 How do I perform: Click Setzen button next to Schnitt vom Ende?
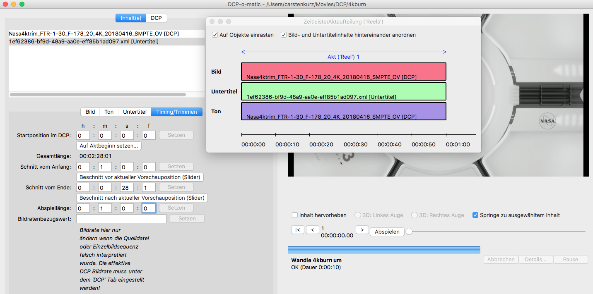pyautogui.click(x=176, y=187)
